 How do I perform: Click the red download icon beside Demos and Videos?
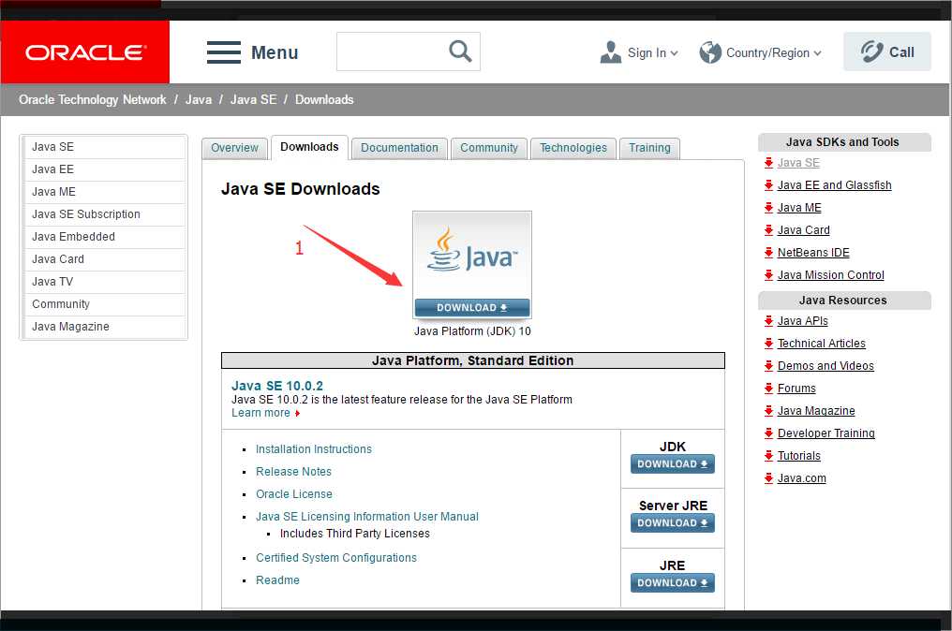tap(768, 366)
